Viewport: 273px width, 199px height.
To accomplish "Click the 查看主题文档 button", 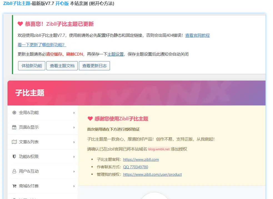I will pyautogui.click(x=62, y=66).
